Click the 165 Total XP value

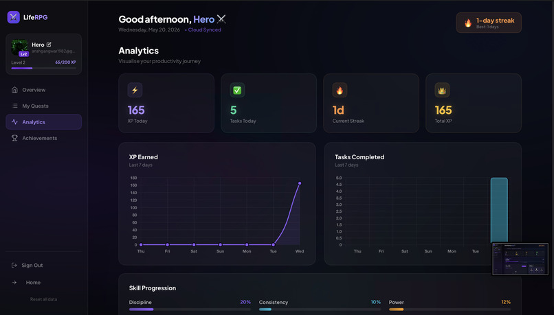coord(443,110)
